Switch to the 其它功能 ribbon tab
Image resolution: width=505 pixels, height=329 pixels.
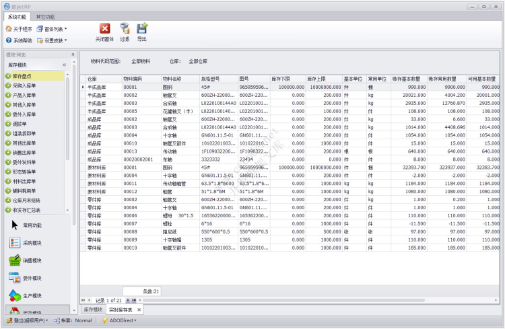tap(46, 15)
